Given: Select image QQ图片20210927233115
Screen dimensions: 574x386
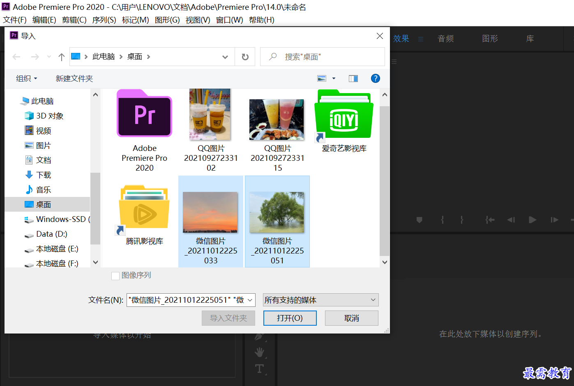Looking at the screenshot, I should pos(277,135).
